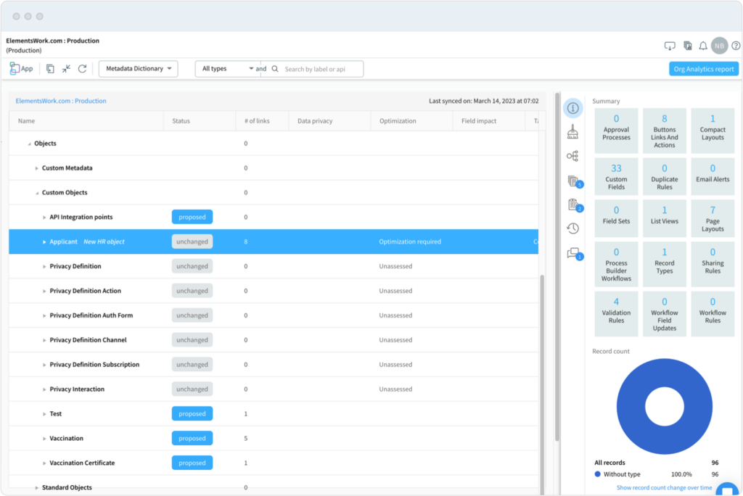Click the NB user avatar

point(719,45)
